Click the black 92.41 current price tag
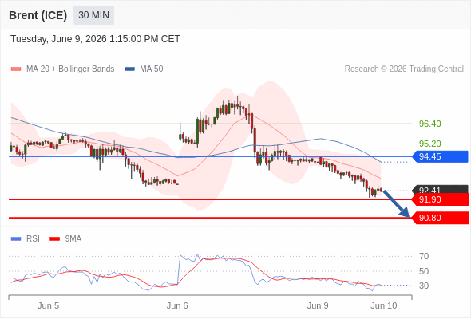Screen dimensions: 471x319 pyautogui.click(x=441, y=190)
